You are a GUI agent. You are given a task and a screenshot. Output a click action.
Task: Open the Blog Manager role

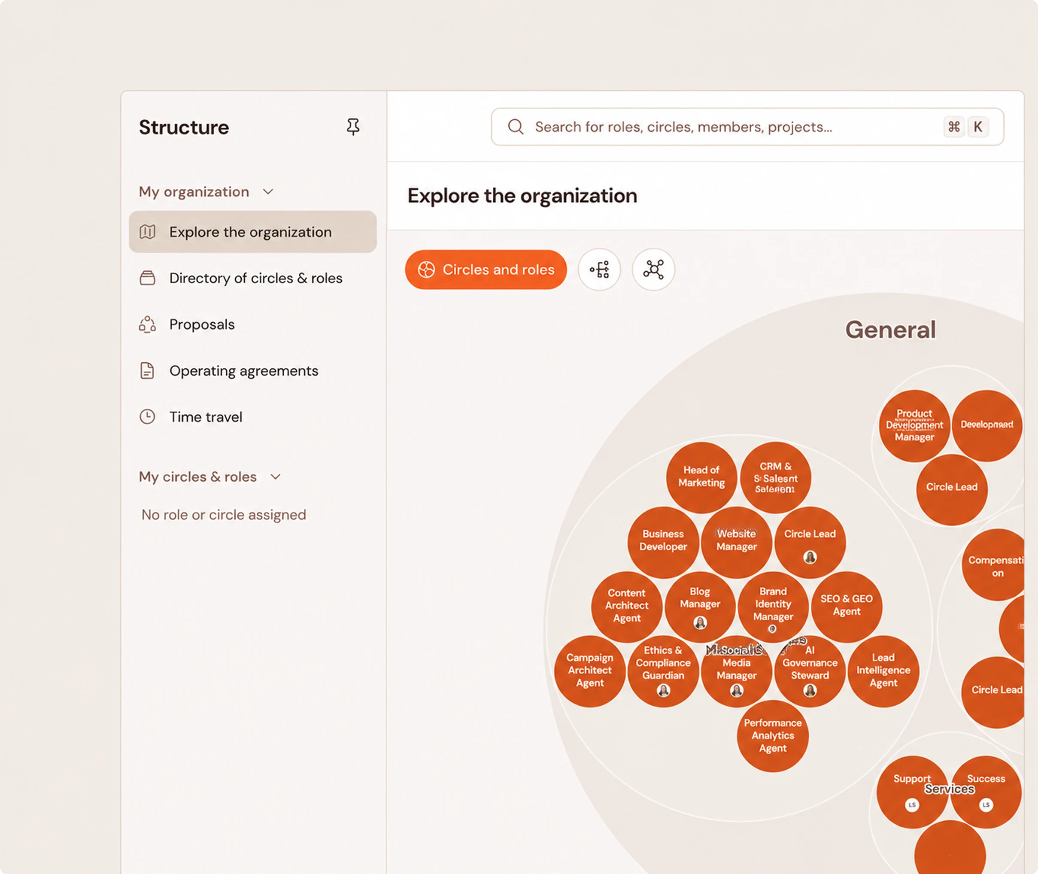(x=700, y=607)
